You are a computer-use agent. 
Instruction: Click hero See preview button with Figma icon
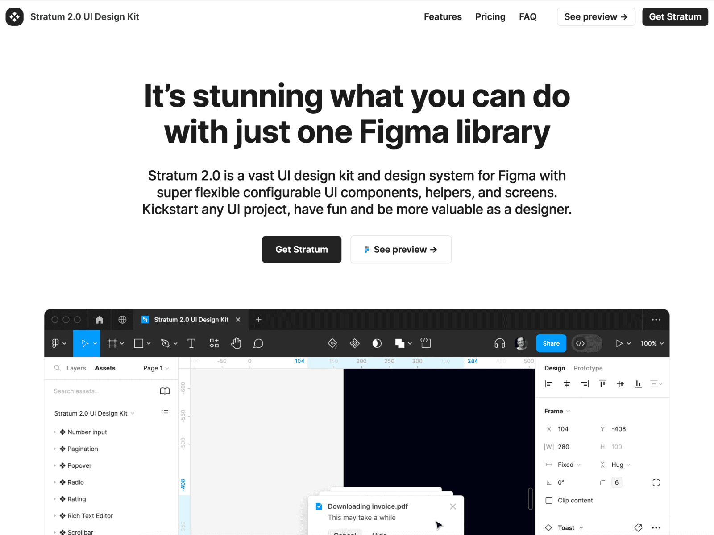pos(401,250)
